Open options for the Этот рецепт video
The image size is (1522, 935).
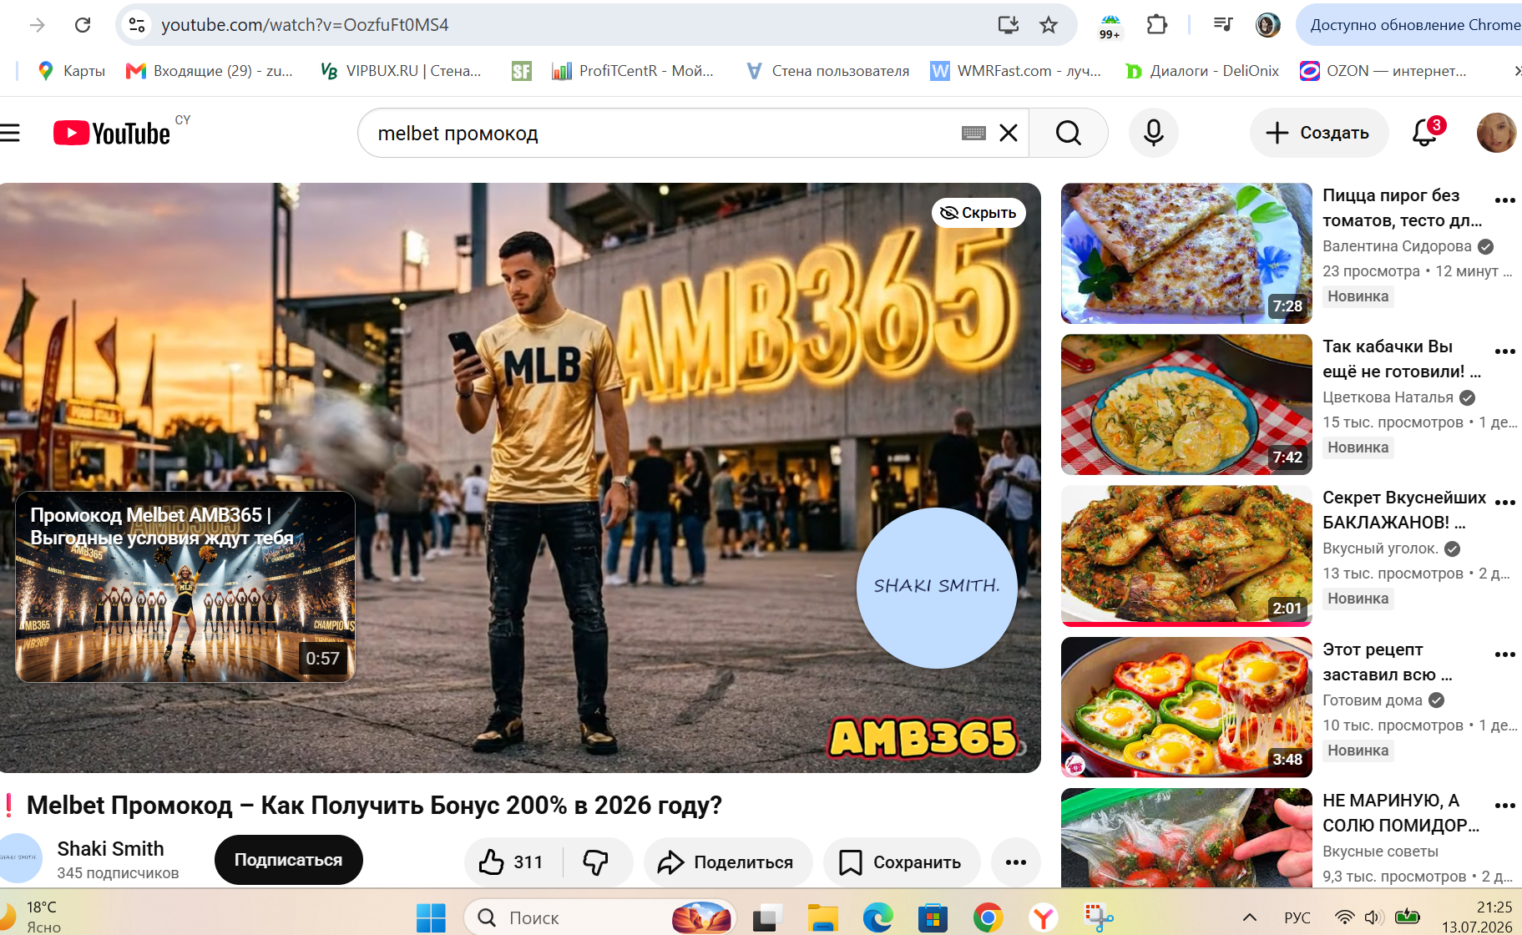pyautogui.click(x=1505, y=654)
